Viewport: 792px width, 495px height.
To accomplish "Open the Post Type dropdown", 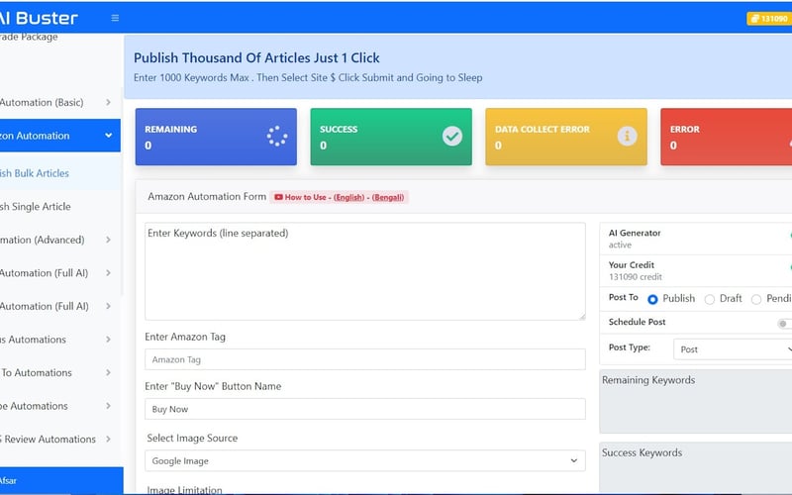I will click(733, 349).
